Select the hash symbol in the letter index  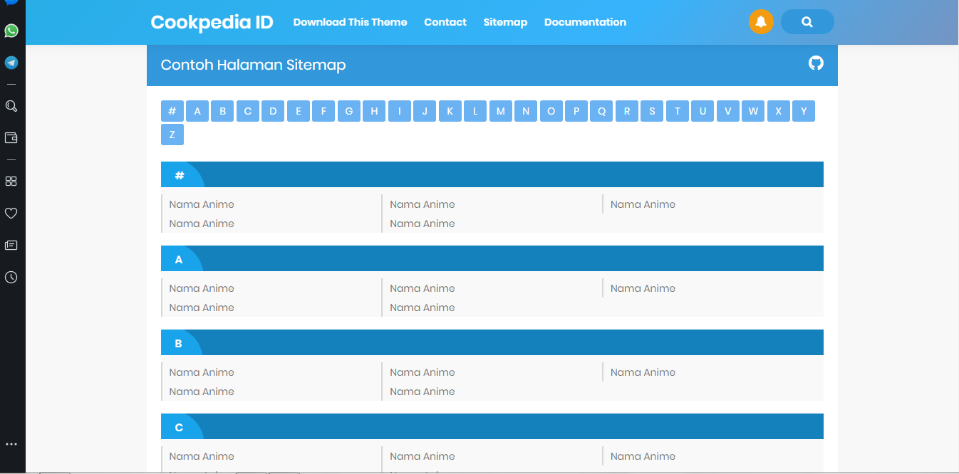pyautogui.click(x=172, y=111)
